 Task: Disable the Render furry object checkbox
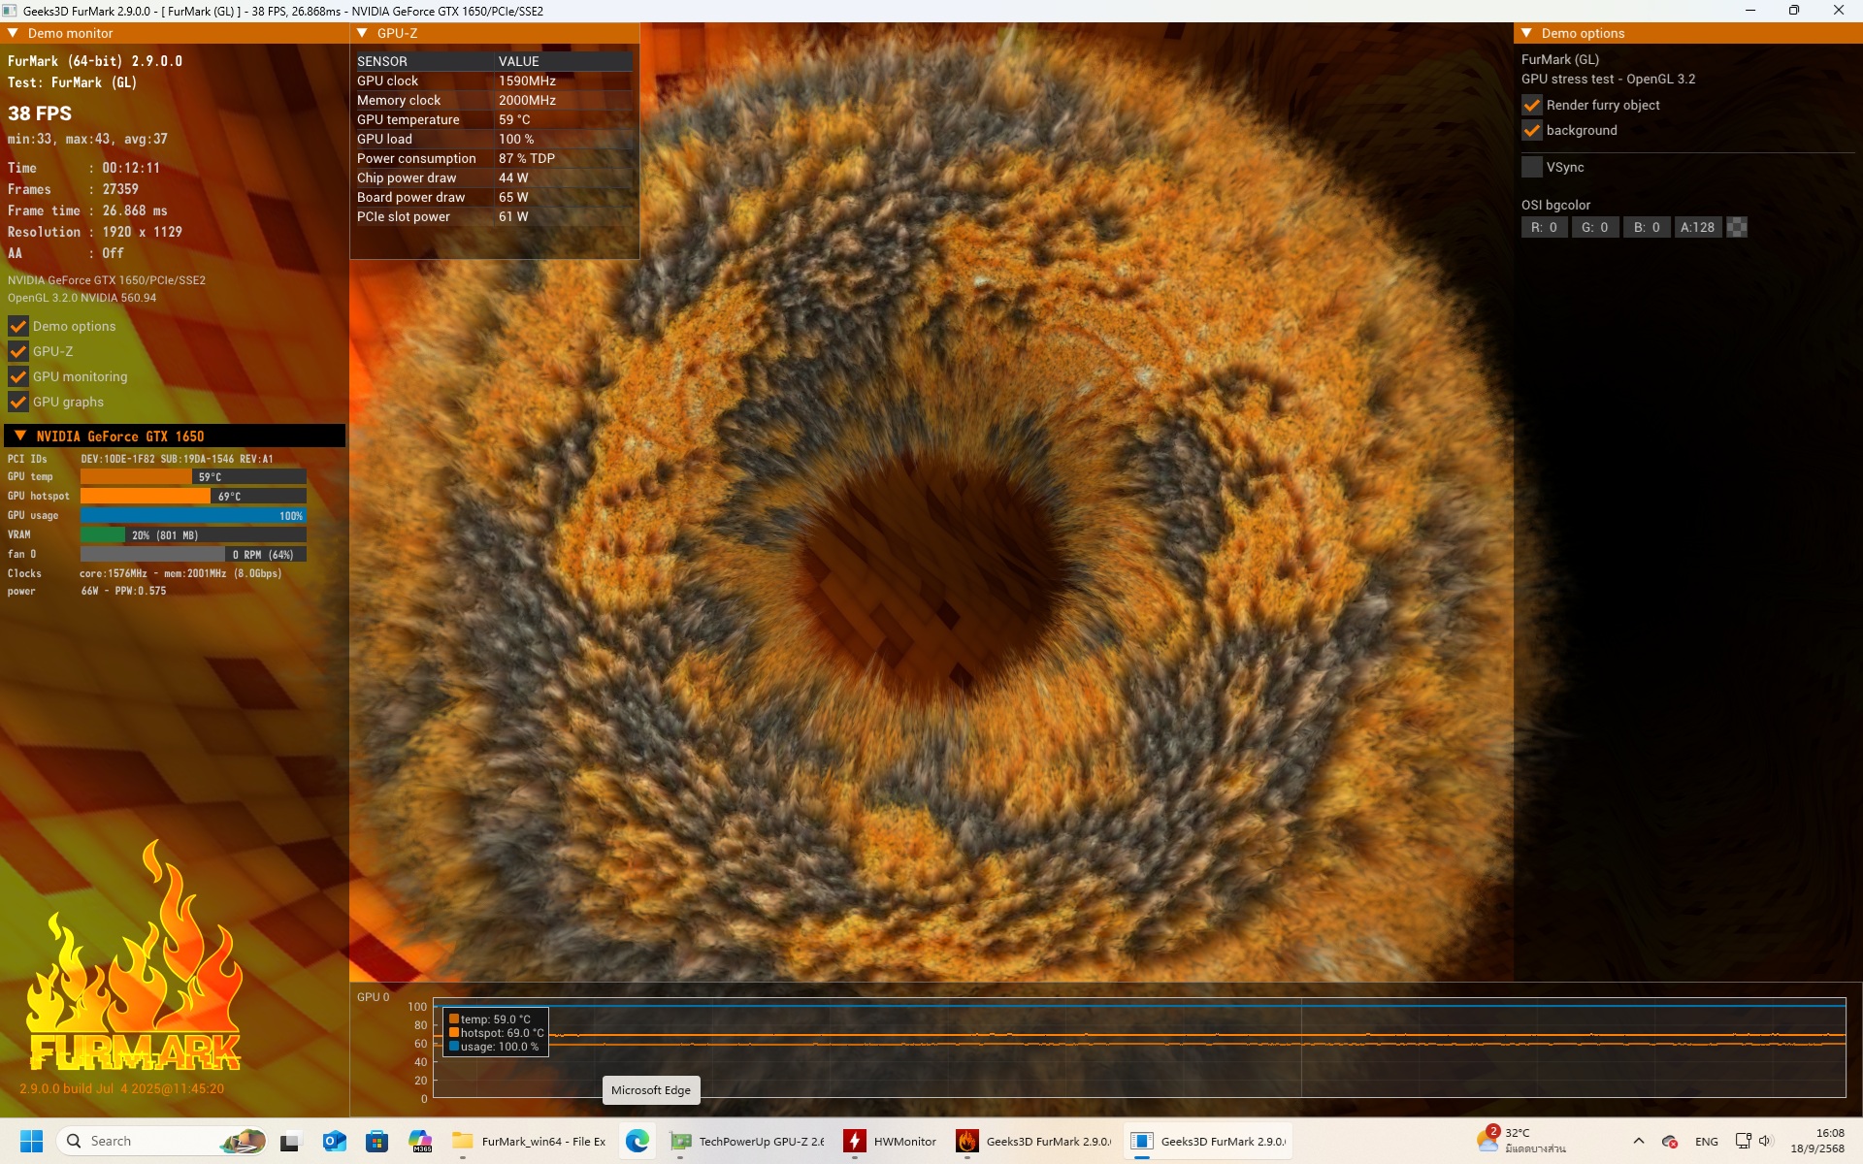tap(1532, 105)
